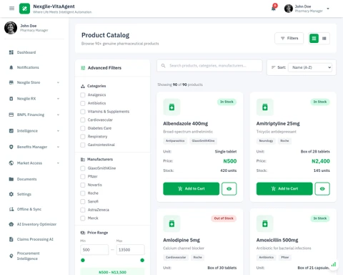View details of Albendazole 400mg eye button
Image resolution: width=343 pixels, height=275 pixels.
(x=229, y=188)
